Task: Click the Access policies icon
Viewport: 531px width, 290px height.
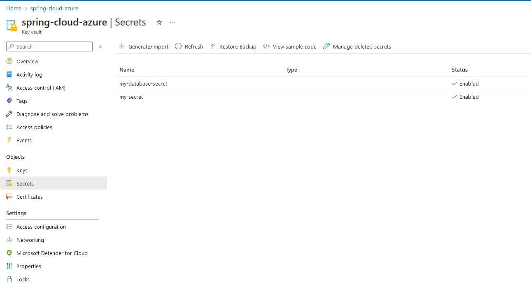Action: click(x=9, y=127)
